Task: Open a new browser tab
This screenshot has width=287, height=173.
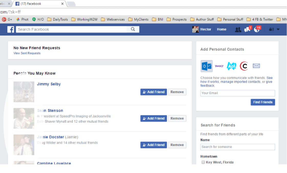Action: pos(71,4)
